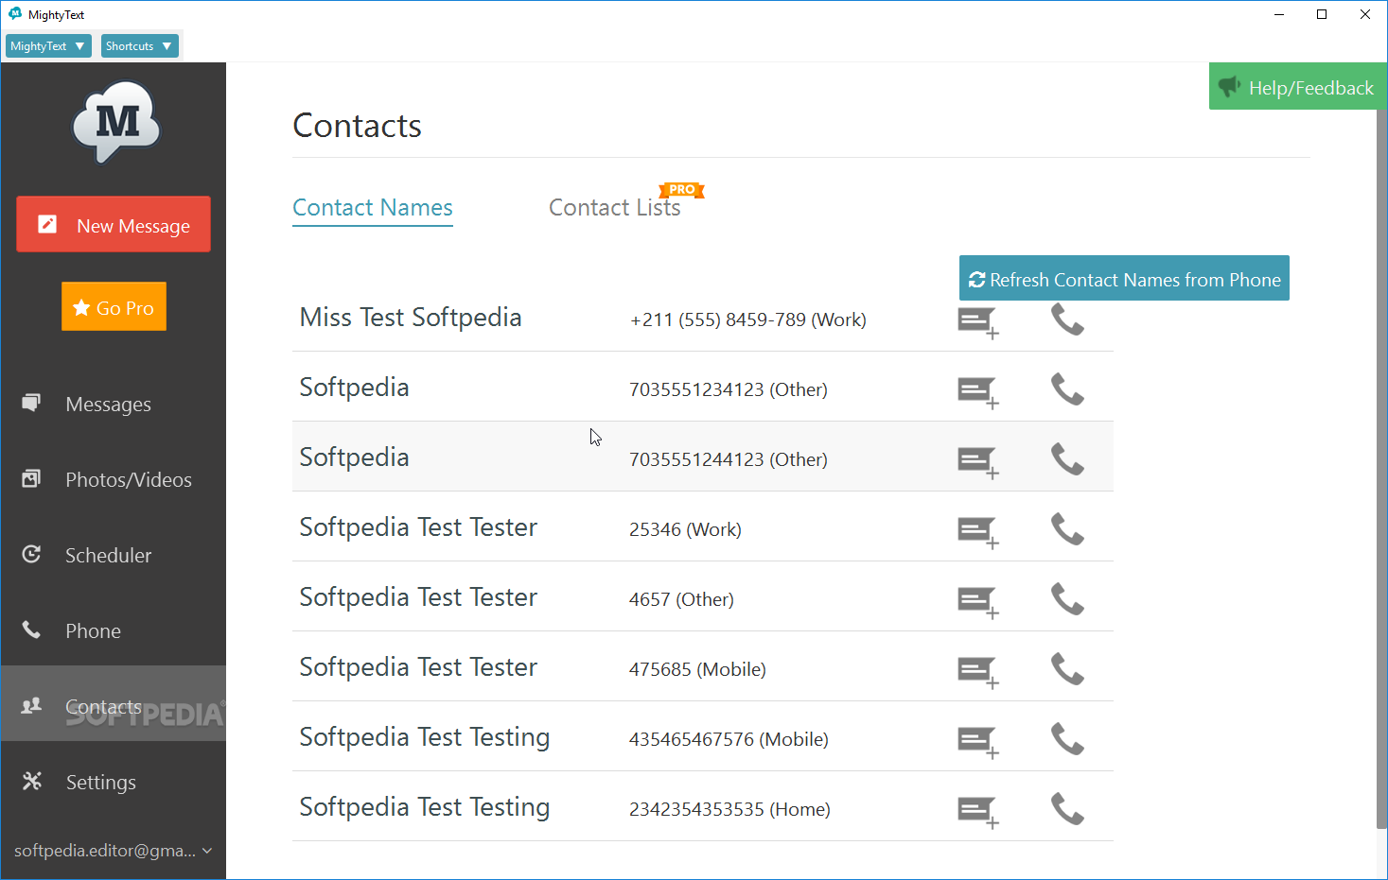Select number 2342354353535 (Home)
Image resolution: width=1388 pixels, height=880 pixels.
(729, 809)
